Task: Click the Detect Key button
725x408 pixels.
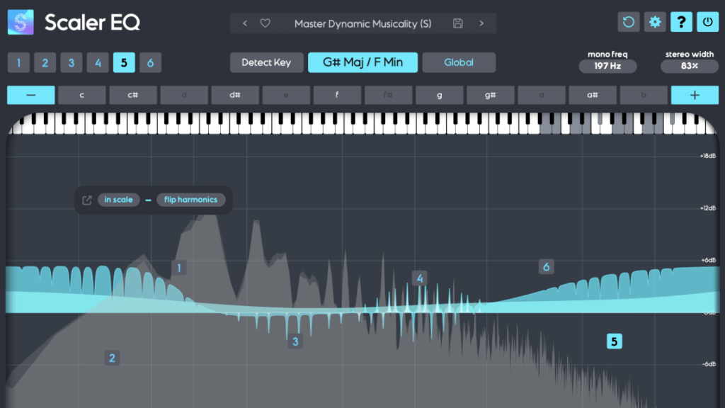Action: 266,62
